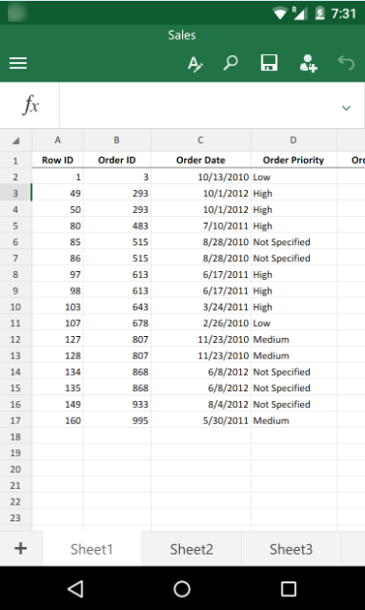Select Medium priority cell in row 17
Image resolution: width=365 pixels, height=610 pixels.
[293, 420]
